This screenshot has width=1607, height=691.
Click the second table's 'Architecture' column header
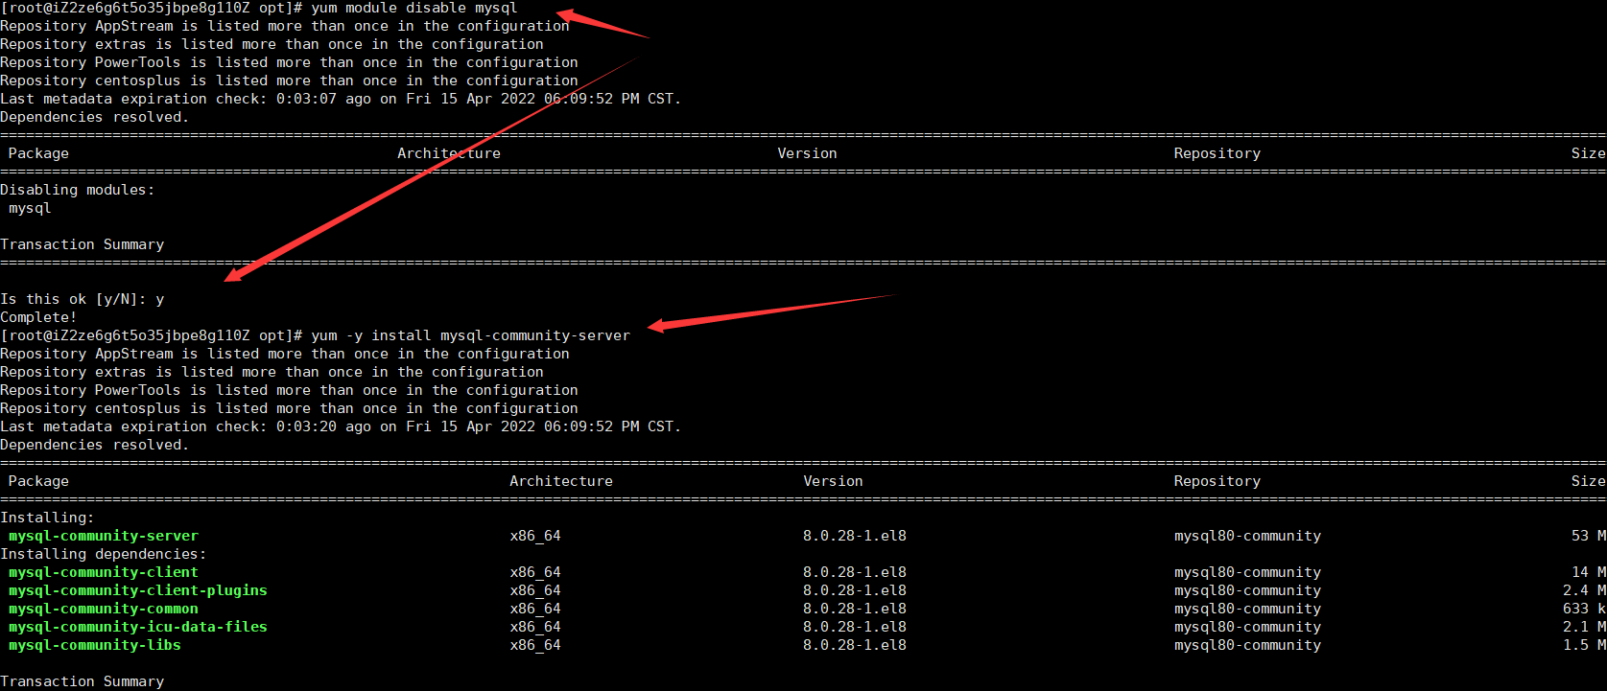tap(561, 481)
